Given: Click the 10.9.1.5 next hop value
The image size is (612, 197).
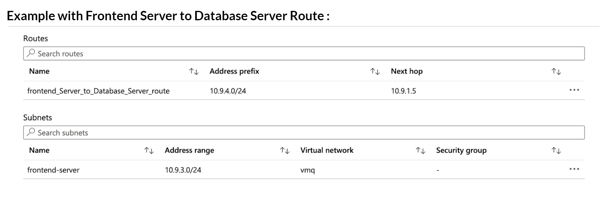Looking at the screenshot, I should coord(403,91).
